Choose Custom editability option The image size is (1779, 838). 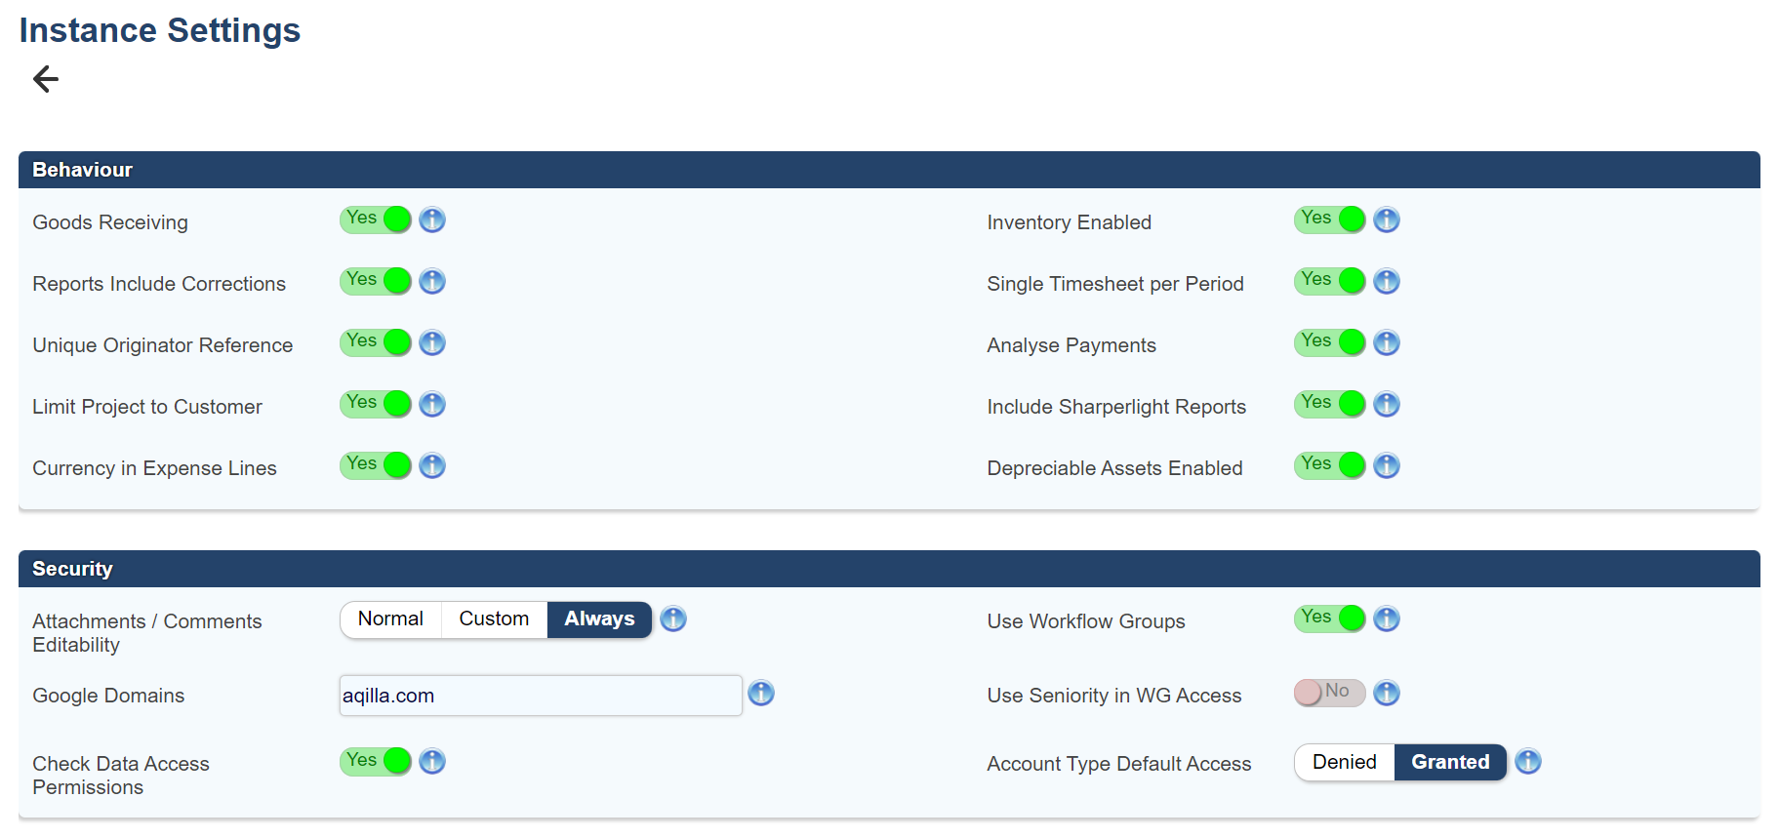click(x=494, y=619)
